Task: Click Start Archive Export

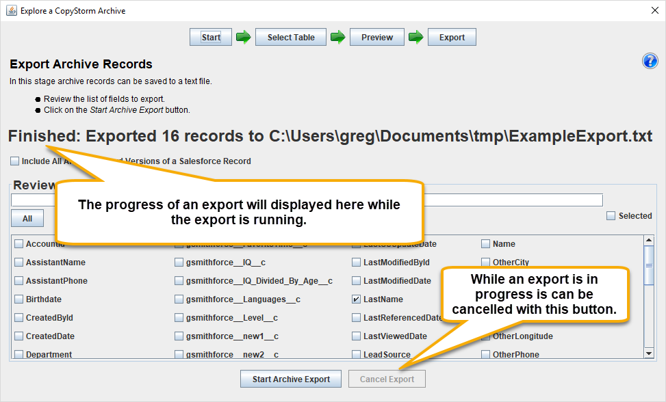Action: click(291, 379)
